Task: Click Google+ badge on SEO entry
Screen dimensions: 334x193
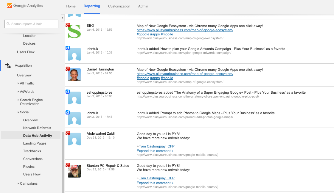Action: point(68,25)
